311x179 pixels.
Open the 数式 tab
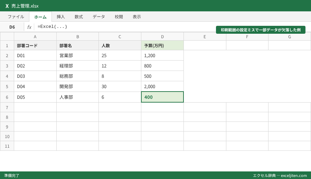tap(79, 17)
